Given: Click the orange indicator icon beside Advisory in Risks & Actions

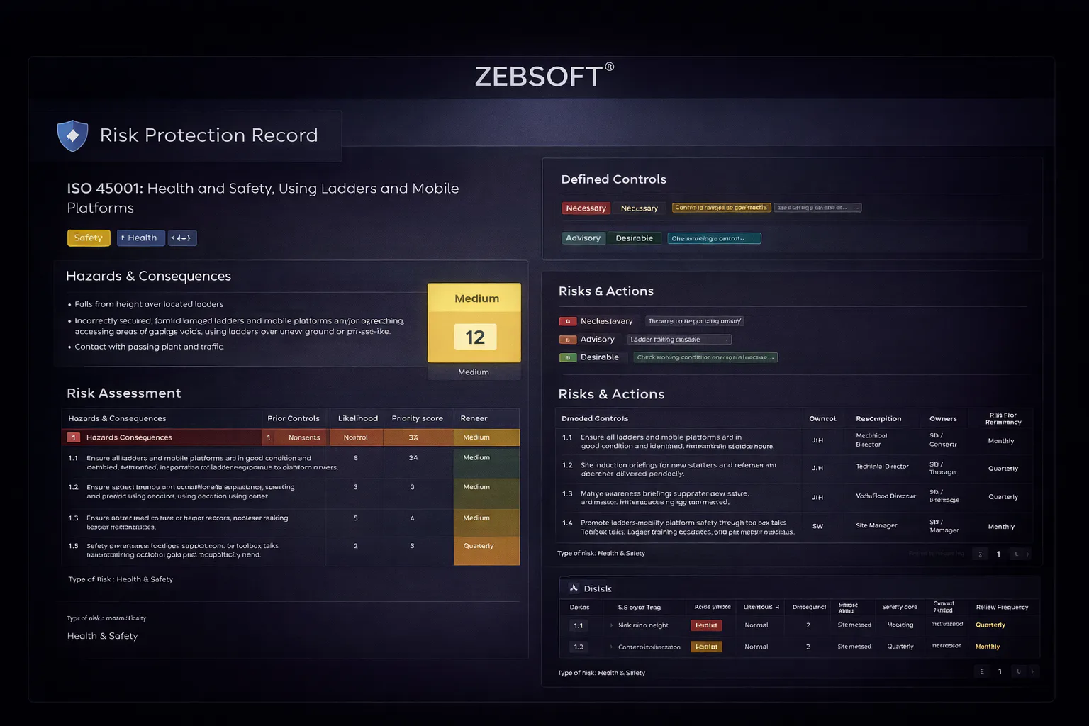Looking at the screenshot, I should tap(568, 340).
